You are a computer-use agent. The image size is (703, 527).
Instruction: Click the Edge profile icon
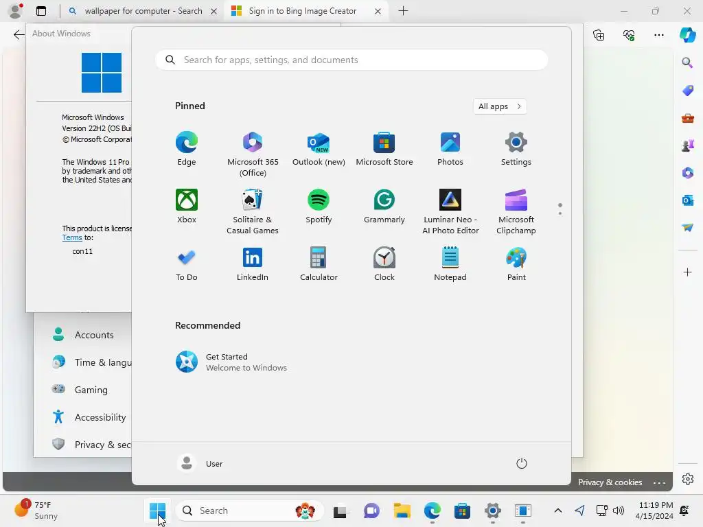16,10
